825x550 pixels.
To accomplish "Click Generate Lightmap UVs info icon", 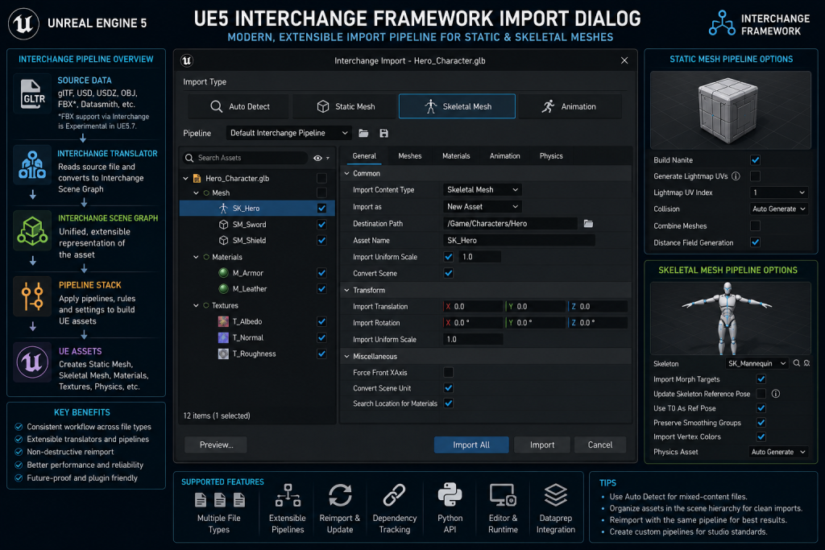I will point(736,176).
